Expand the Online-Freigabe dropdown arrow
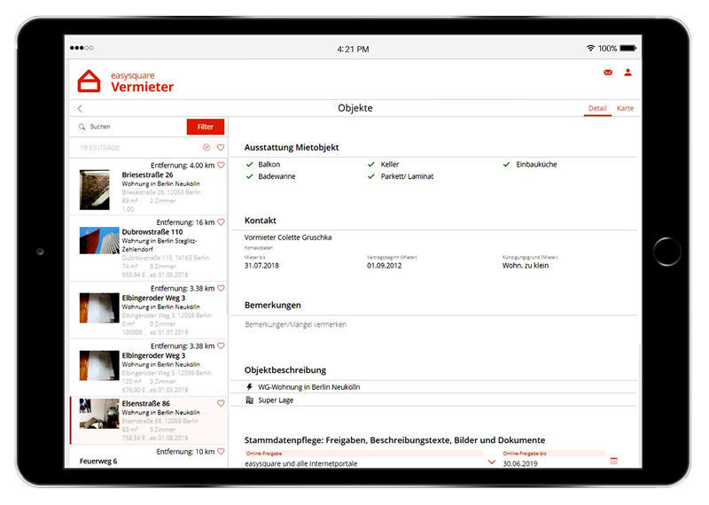This screenshot has height=505, width=709. [x=492, y=462]
